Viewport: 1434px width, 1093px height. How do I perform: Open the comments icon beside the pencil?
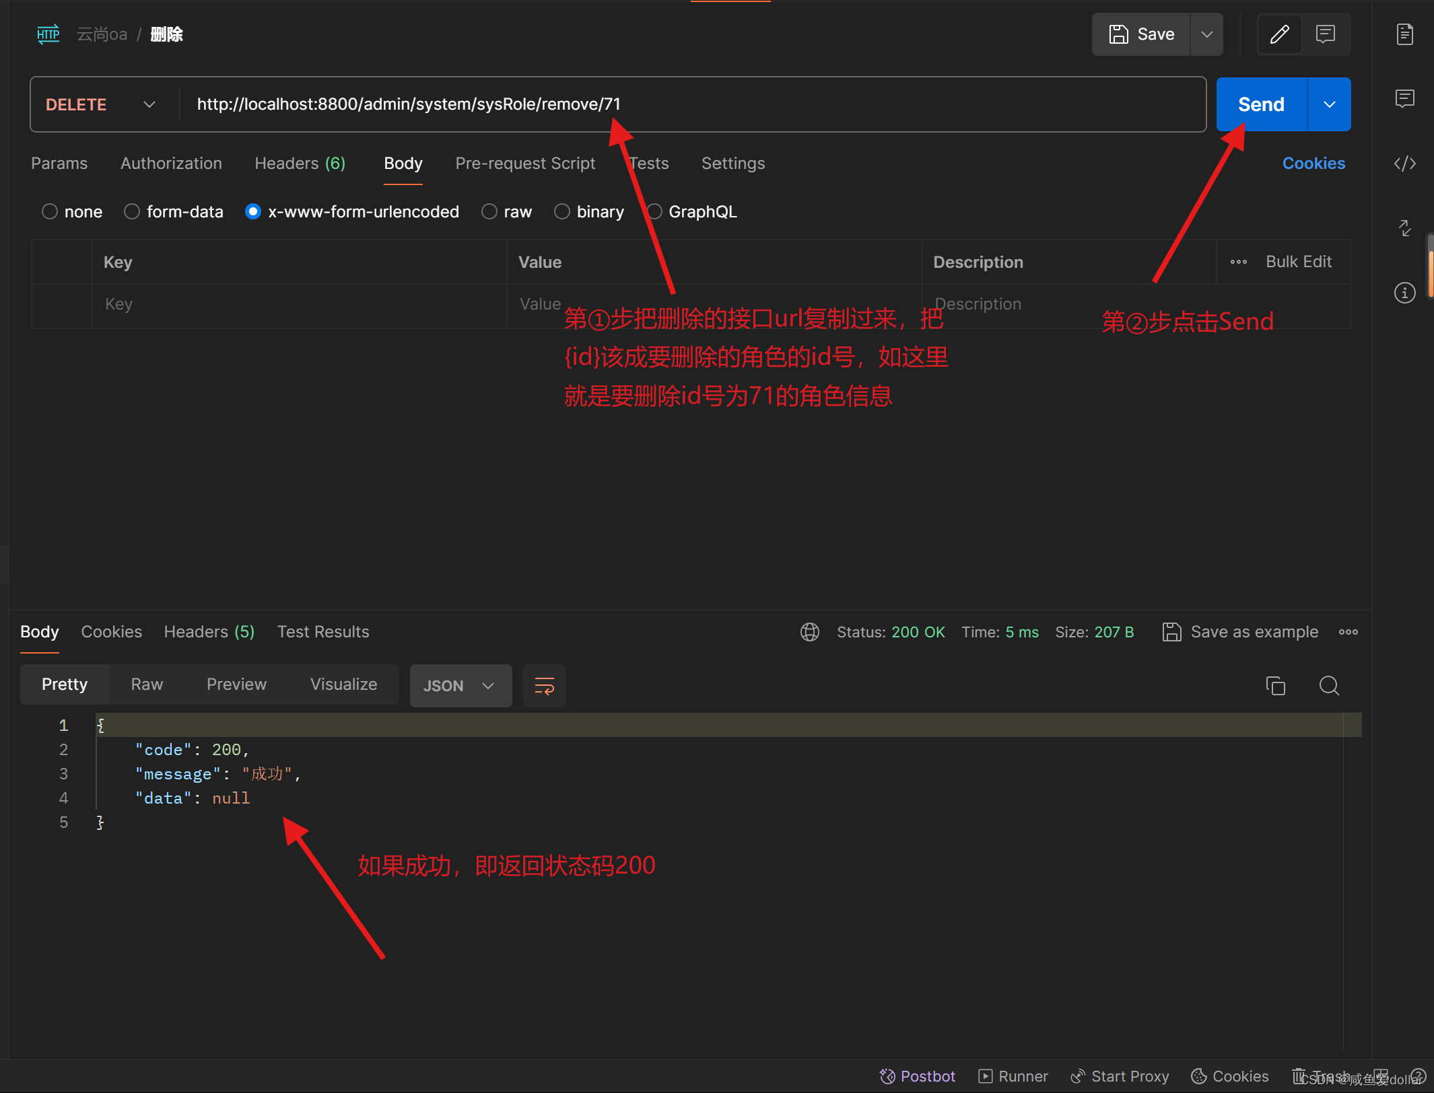tap(1325, 34)
